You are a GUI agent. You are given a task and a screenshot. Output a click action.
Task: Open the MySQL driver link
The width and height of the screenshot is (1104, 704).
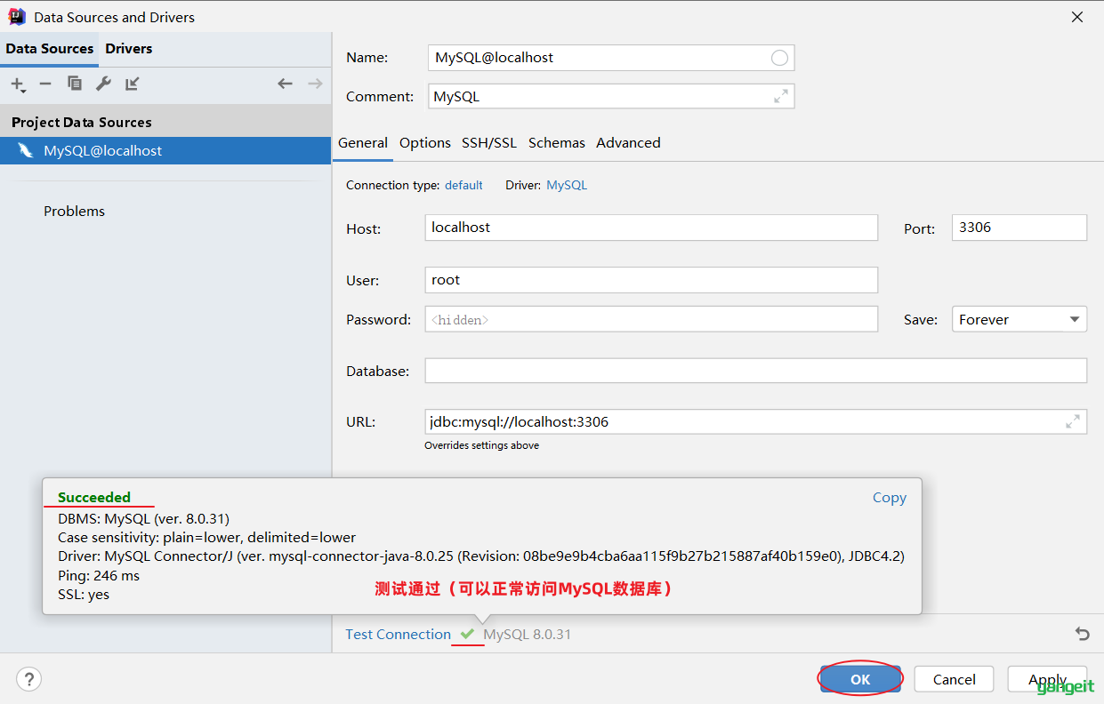[567, 185]
